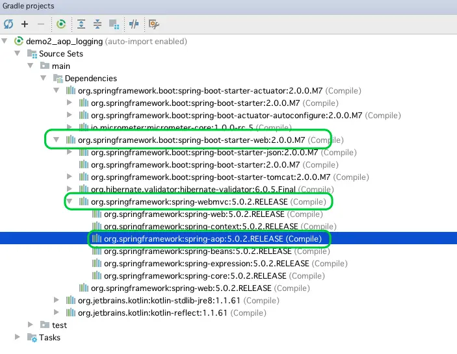Click library icon of spring-boot-actuator-autoconfigure
The width and height of the screenshot is (457, 354).
click(x=84, y=115)
